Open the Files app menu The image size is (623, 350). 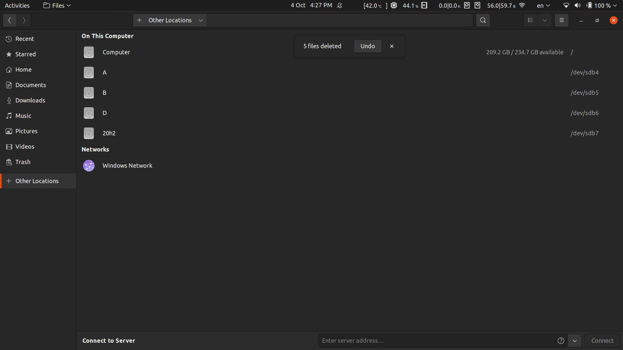pos(57,6)
